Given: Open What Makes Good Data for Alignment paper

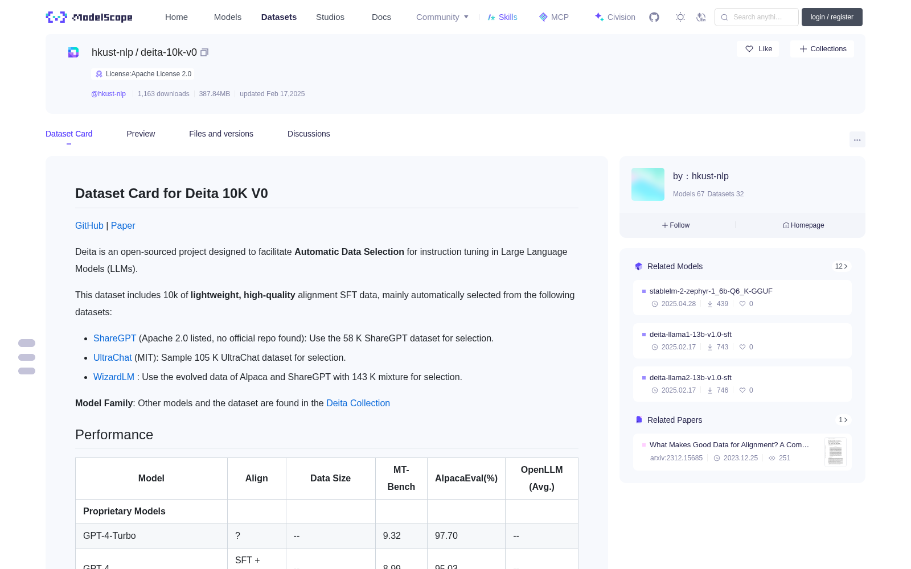Looking at the screenshot, I should point(729,444).
